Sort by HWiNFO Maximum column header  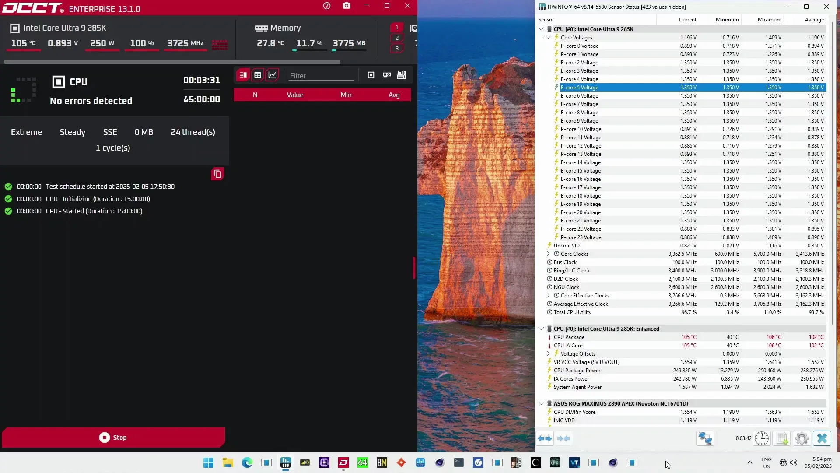[762, 20]
